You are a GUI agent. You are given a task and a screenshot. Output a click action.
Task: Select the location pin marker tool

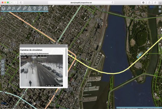click(35, 8)
